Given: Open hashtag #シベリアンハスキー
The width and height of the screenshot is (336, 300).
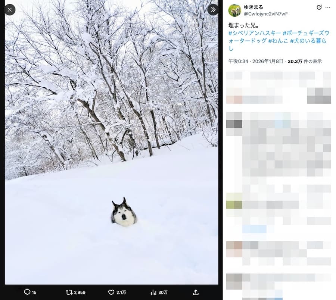Looking at the screenshot, I should click(x=255, y=33).
